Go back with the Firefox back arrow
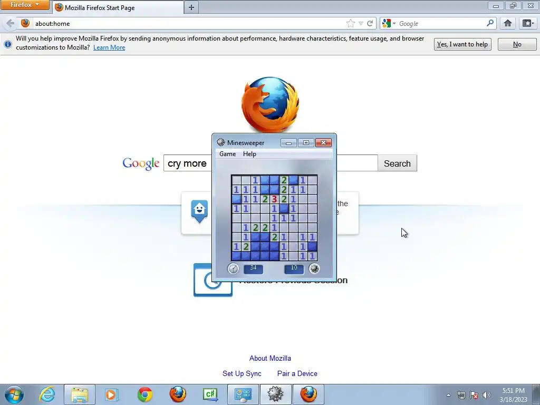The height and width of the screenshot is (405, 540). [10, 23]
